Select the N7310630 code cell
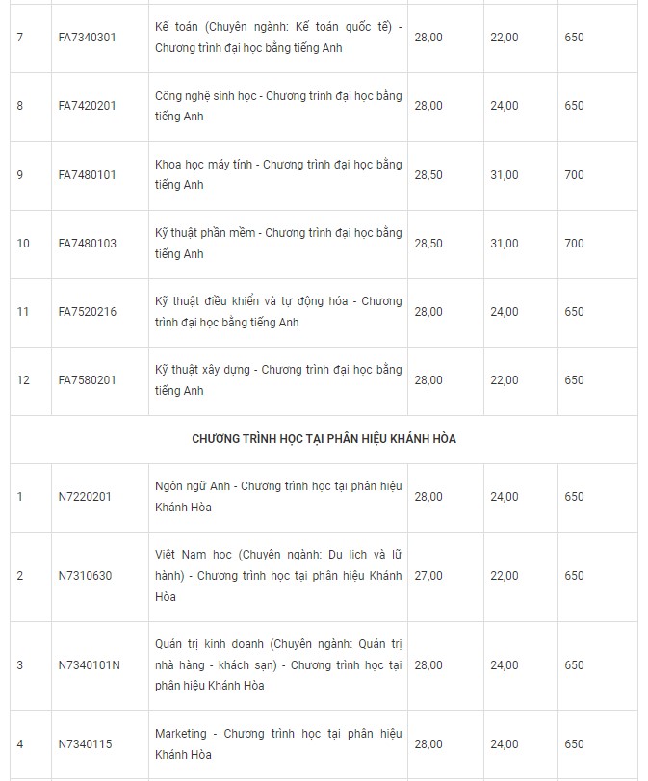Image resolution: width=648 pixels, height=781 pixels. (85, 576)
